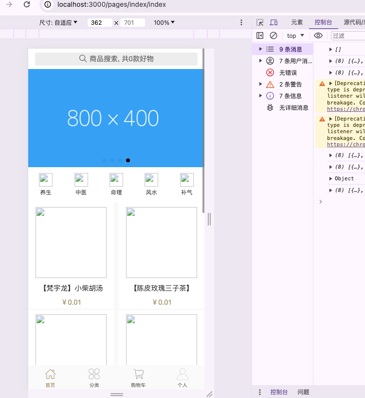Screen dimensions: 365x398
Task: Toggle the device toolbar icon
Action: [274, 22]
